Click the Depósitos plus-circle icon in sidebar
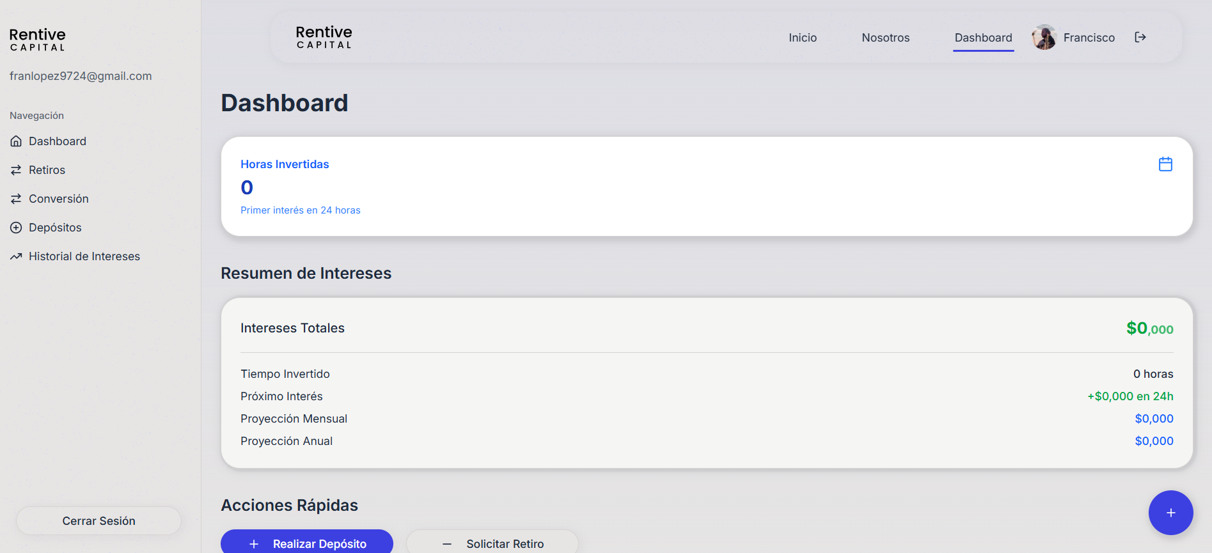1212x553 pixels. pyautogui.click(x=16, y=228)
